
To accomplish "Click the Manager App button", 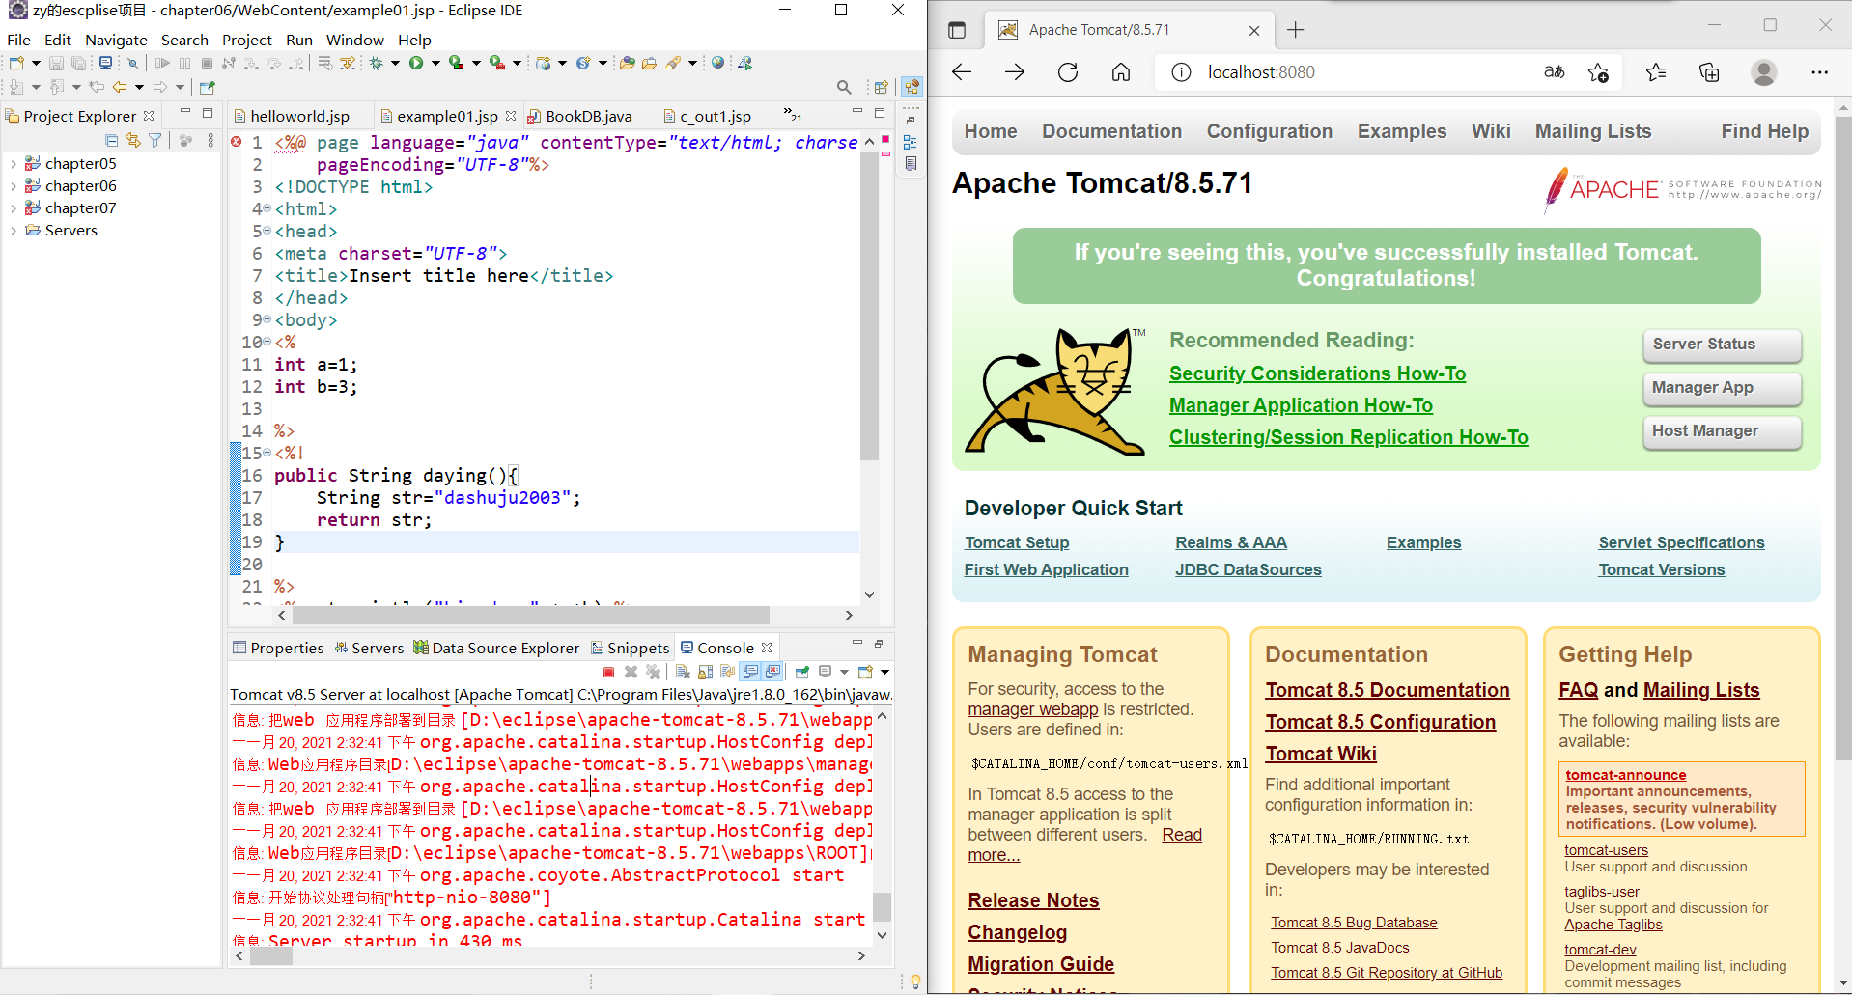I will click(1722, 388).
